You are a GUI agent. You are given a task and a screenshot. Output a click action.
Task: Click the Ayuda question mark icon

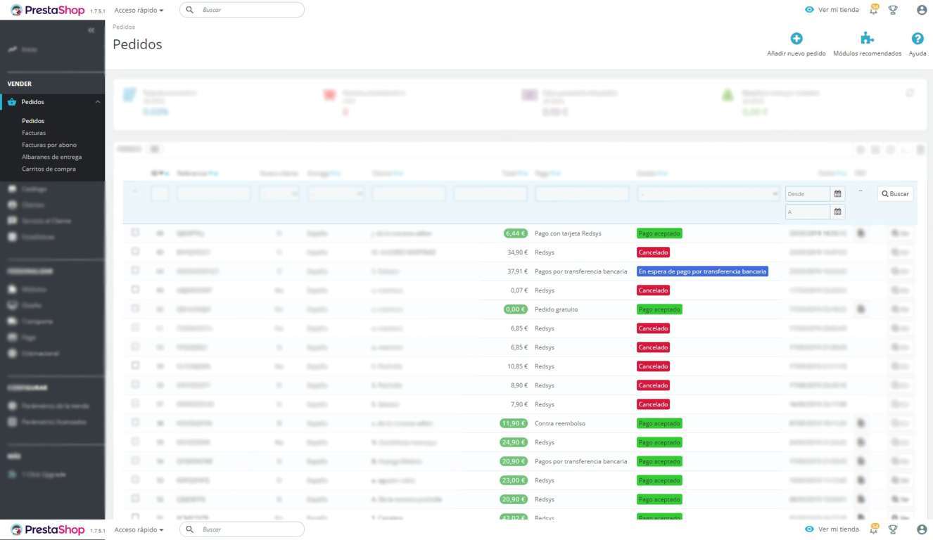pos(917,39)
